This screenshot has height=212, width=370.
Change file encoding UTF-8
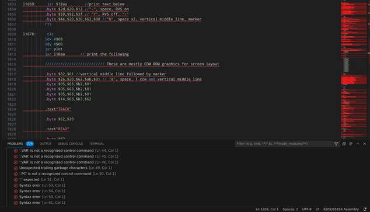coord(307,209)
